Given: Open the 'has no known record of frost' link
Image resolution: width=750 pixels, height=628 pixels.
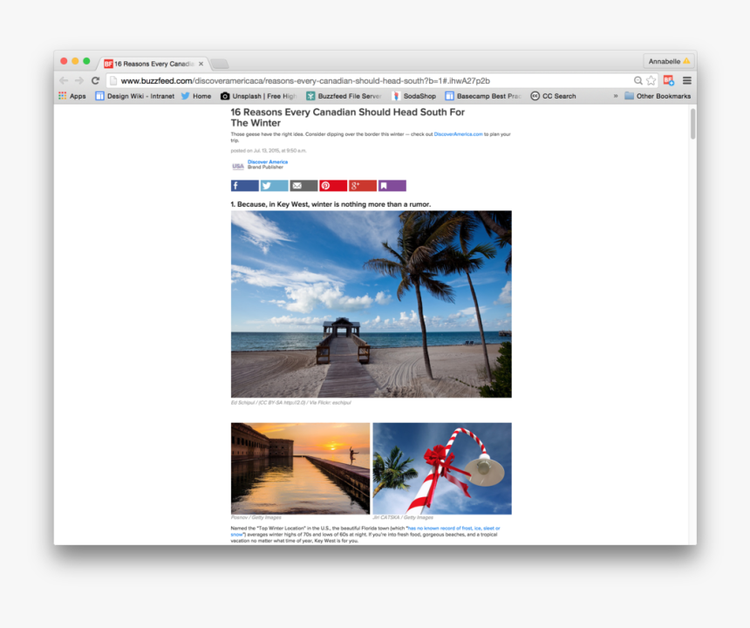Looking at the screenshot, I should pyautogui.click(x=453, y=528).
